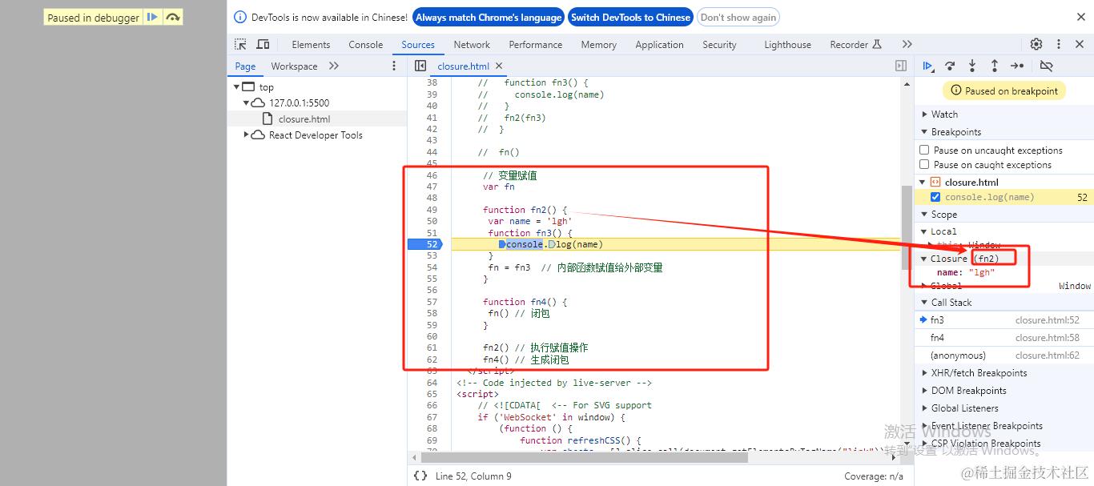Screen dimensions: 1094x486
Task: Open the Lighthouse tab
Action: pos(787,45)
